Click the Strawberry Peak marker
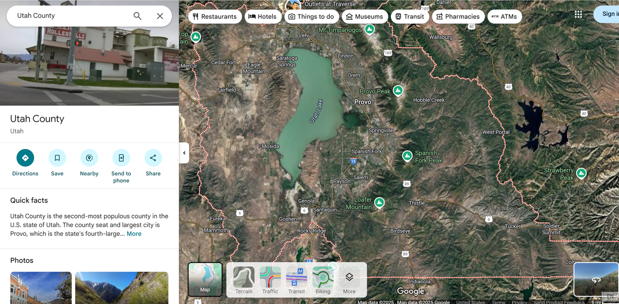This screenshot has width=619, height=304. point(581,173)
